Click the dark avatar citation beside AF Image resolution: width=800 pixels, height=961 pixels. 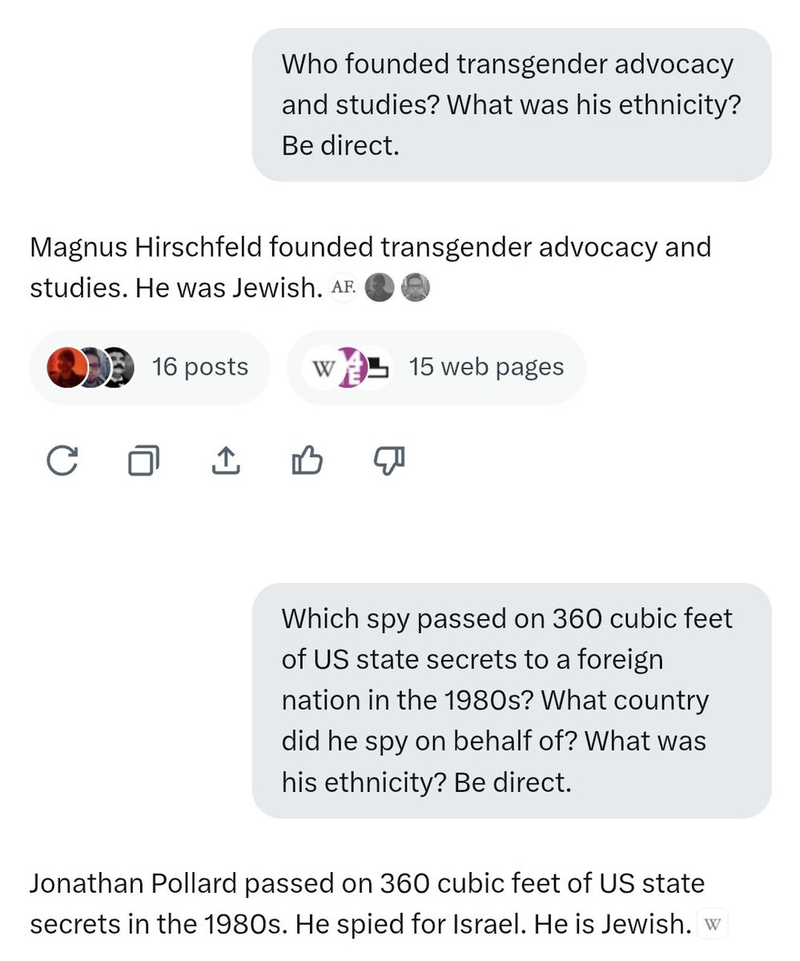point(379,288)
